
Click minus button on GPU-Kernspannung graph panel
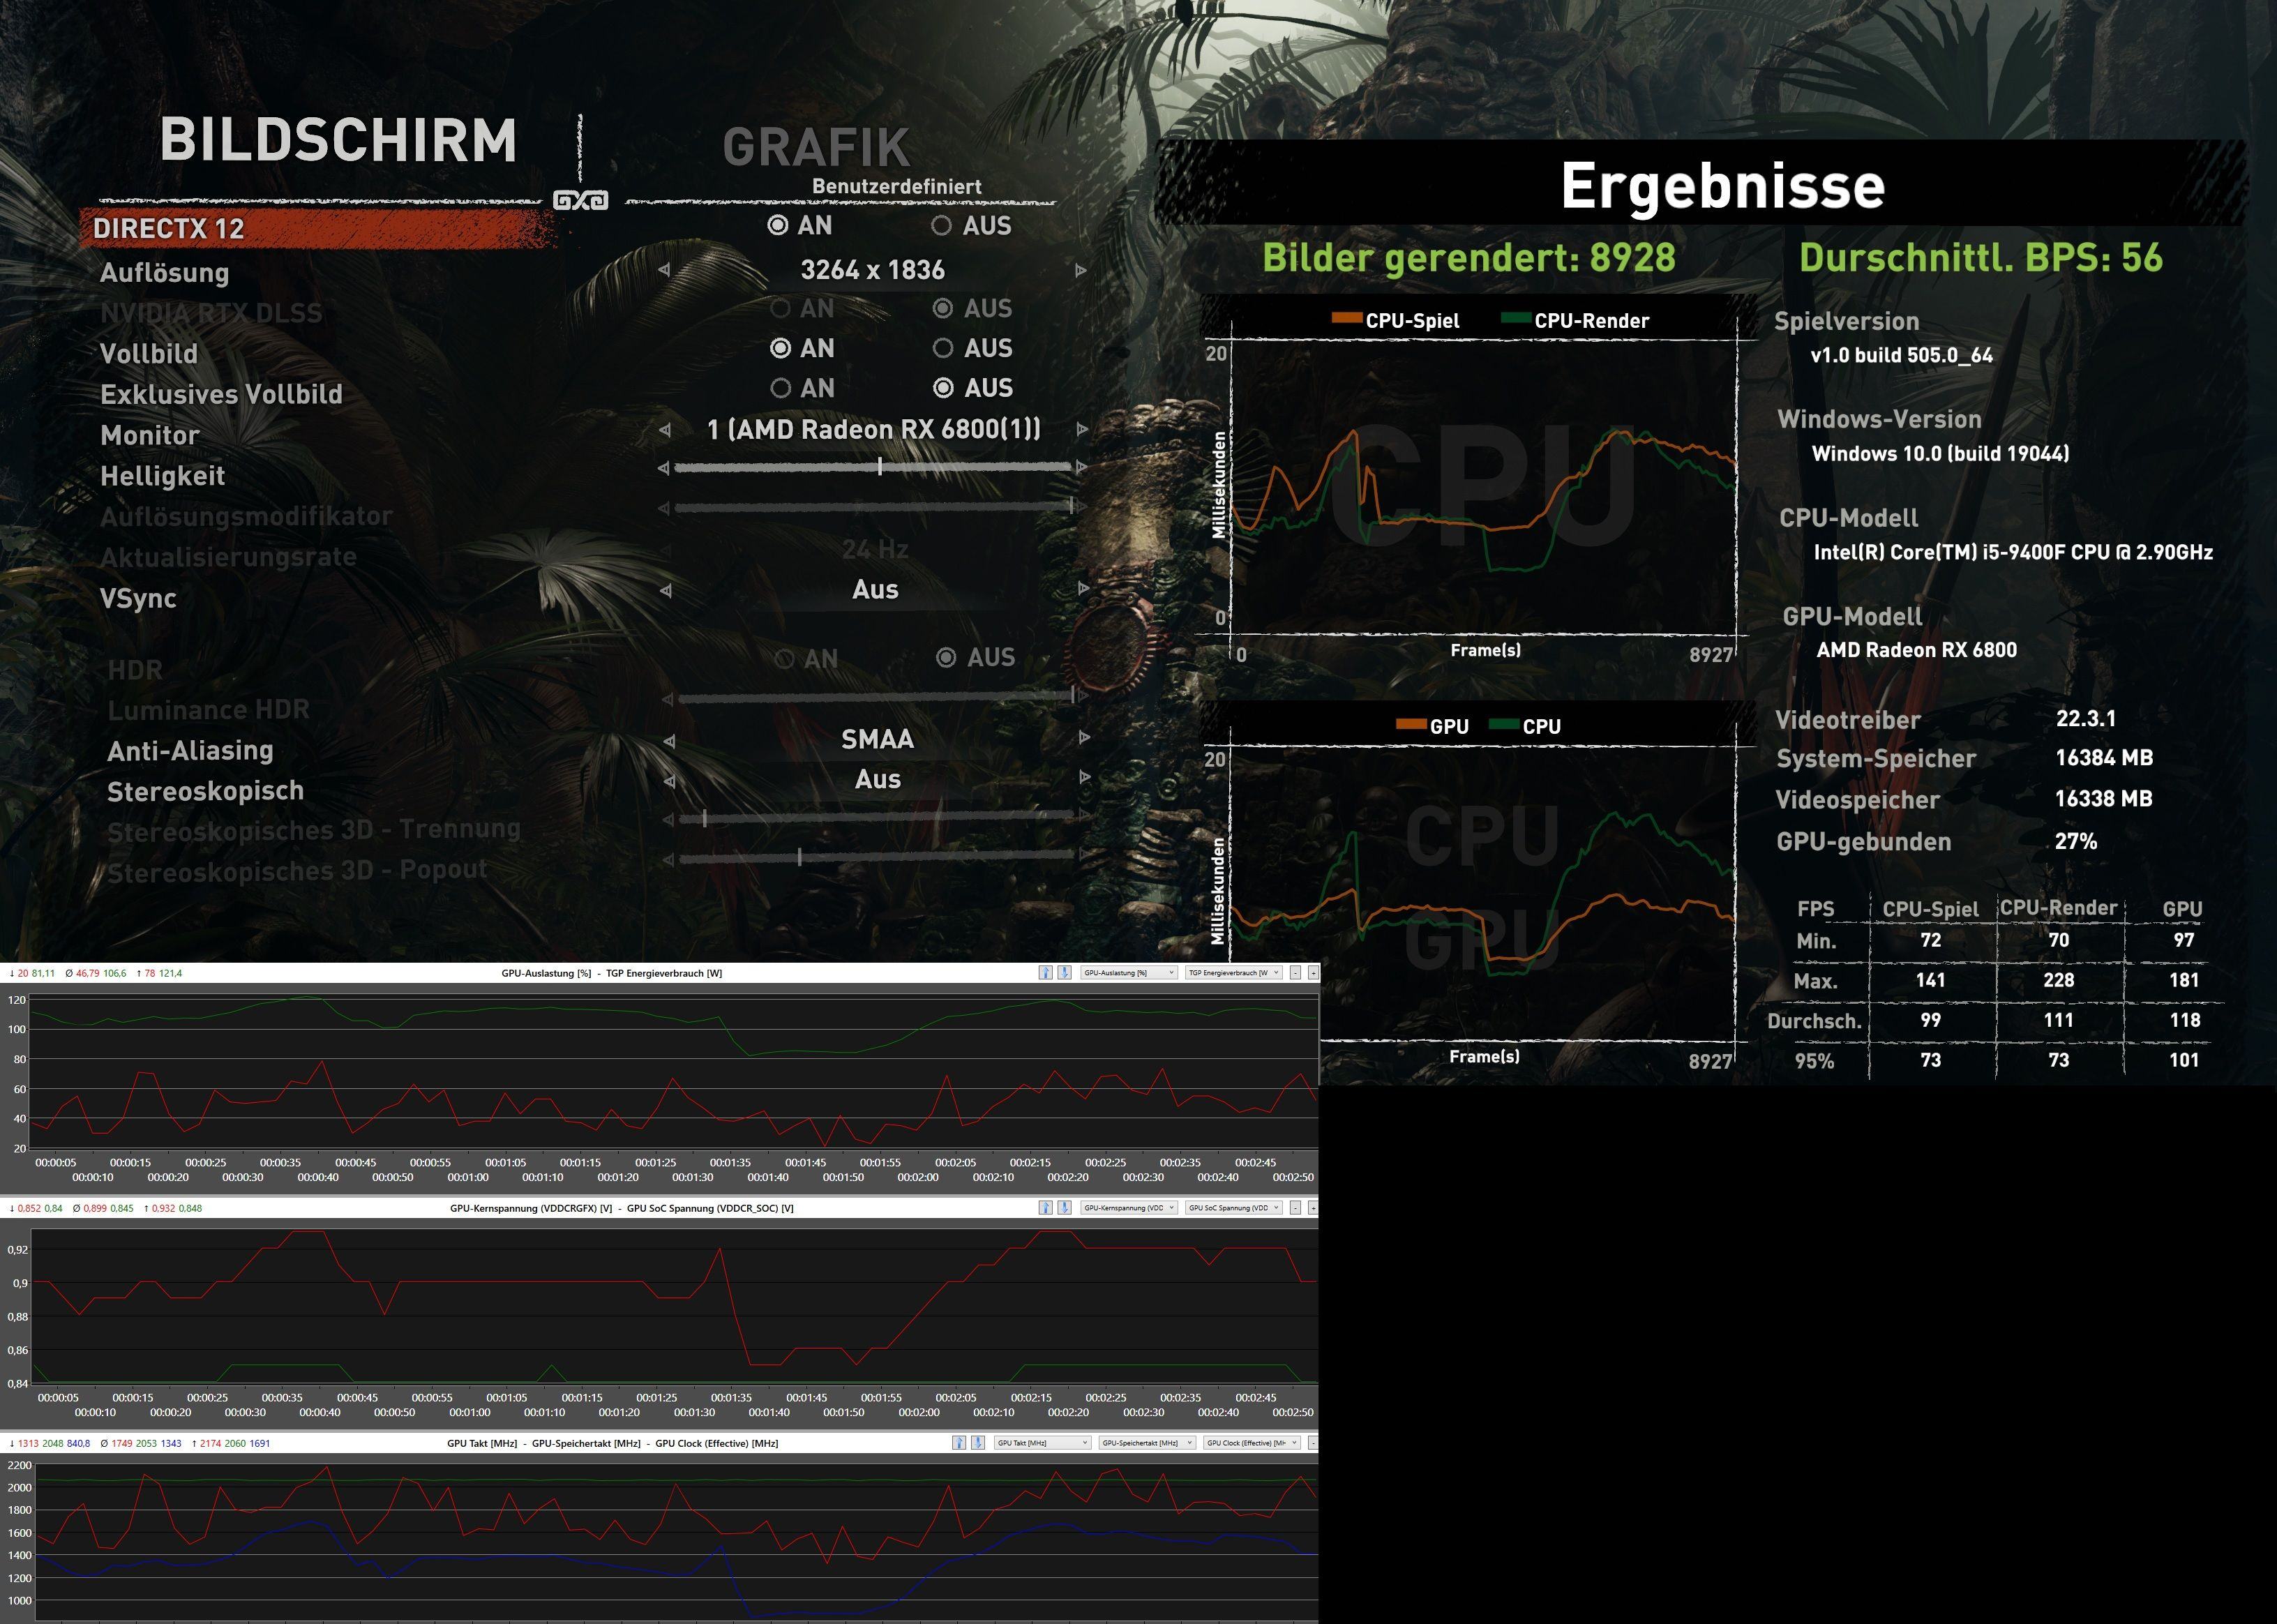[x=1295, y=1207]
